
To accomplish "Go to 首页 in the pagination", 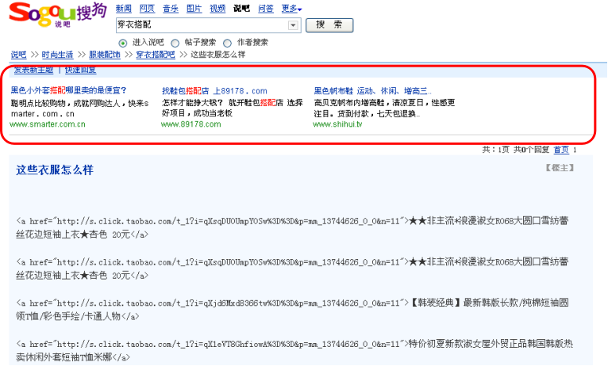I will pyautogui.click(x=561, y=150).
